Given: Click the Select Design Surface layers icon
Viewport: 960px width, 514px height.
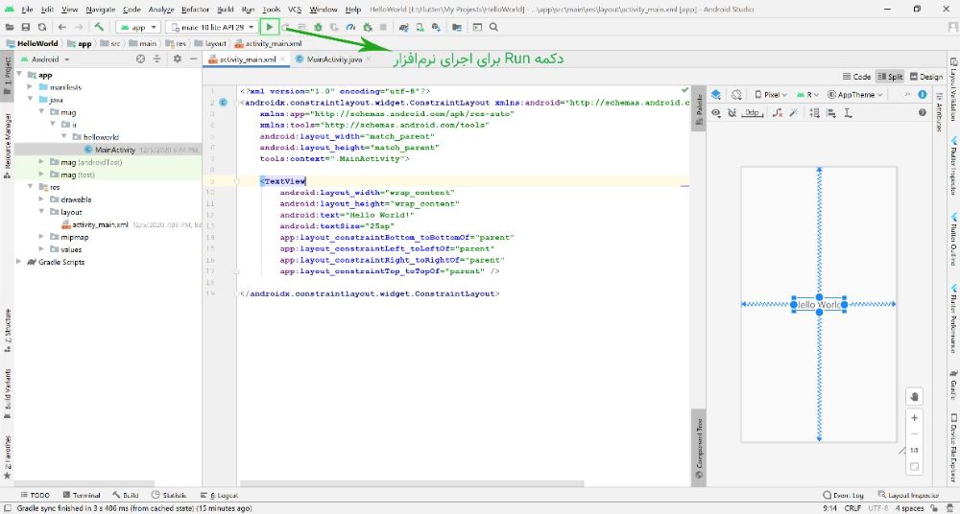Looking at the screenshot, I should (x=716, y=95).
